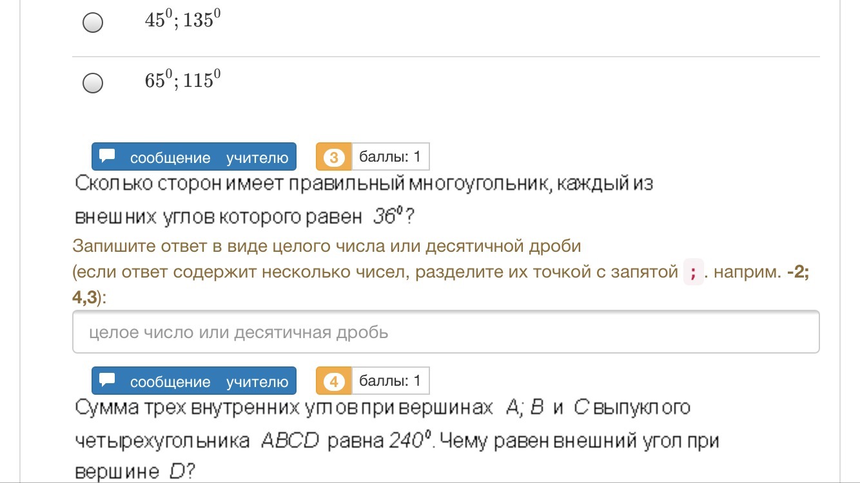Screen dimensions: 860x483
Task: Click speech bubble icon for question 3
Action: coord(108,156)
